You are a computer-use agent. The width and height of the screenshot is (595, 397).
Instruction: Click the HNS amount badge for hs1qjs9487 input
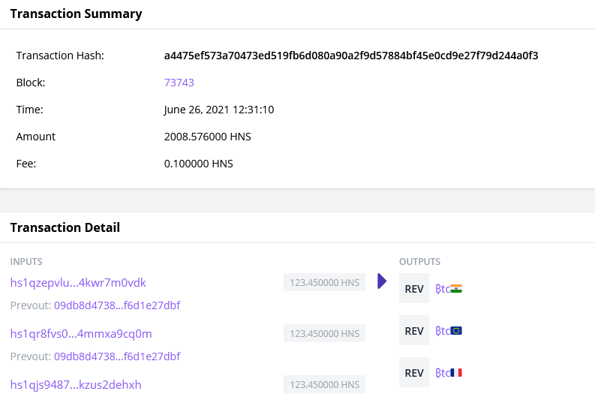pyautogui.click(x=324, y=385)
